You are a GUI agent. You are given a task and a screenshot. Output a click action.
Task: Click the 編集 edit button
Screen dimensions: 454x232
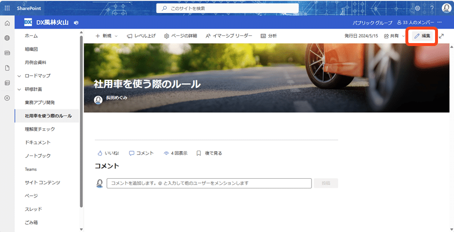[x=422, y=36]
